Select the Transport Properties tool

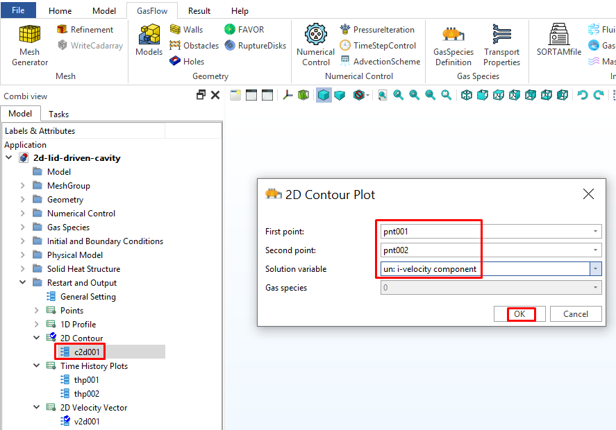point(501,44)
